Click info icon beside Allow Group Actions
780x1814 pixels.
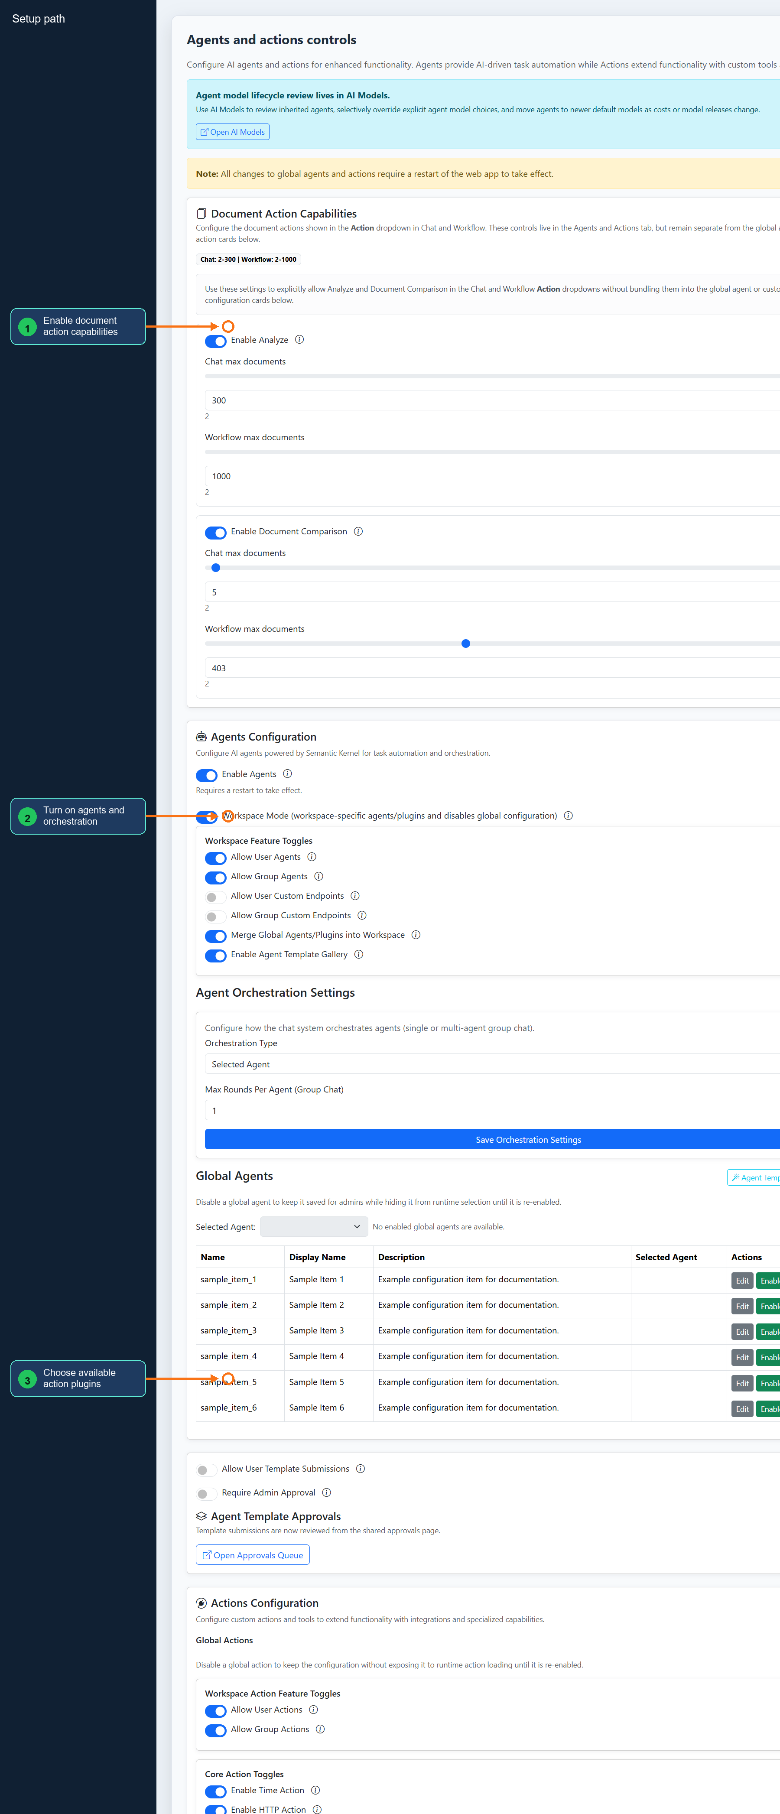point(320,1729)
